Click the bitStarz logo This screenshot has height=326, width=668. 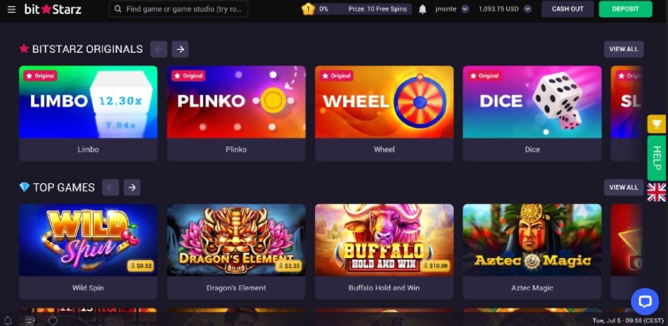point(53,9)
